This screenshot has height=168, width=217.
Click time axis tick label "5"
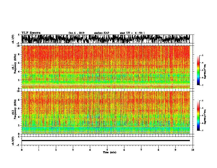coord(107,150)
